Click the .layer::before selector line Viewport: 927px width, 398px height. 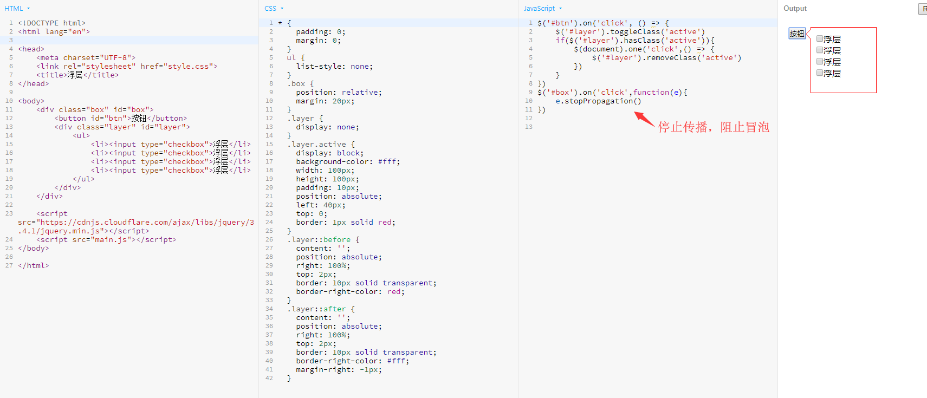point(323,239)
